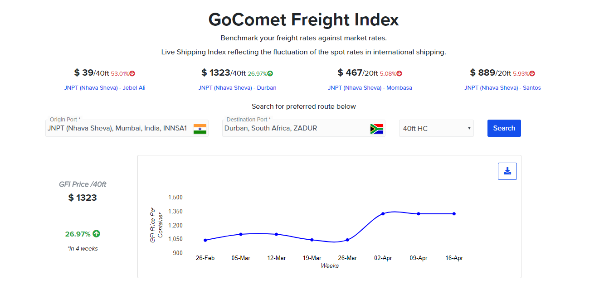Click the chart download icon
This screenshot has width=609, height=285.
[x=507, y=171]
